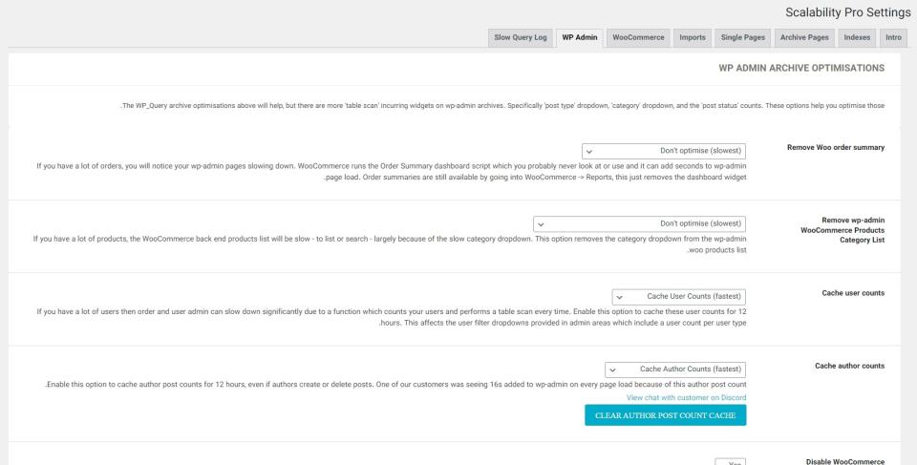Expand the Remove Woo order summary dropdown
The height and width of the screenshot is (465, 917).
(x=663, y=151)
